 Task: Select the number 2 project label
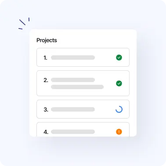pos(46,80)
